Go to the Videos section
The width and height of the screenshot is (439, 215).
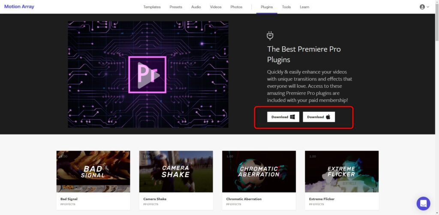[x=216, y=7]
